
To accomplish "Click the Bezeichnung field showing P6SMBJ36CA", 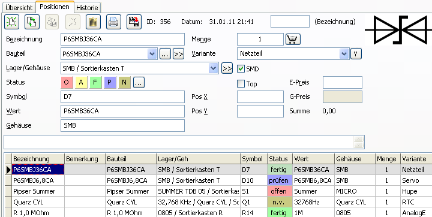I will pos(122,40).
